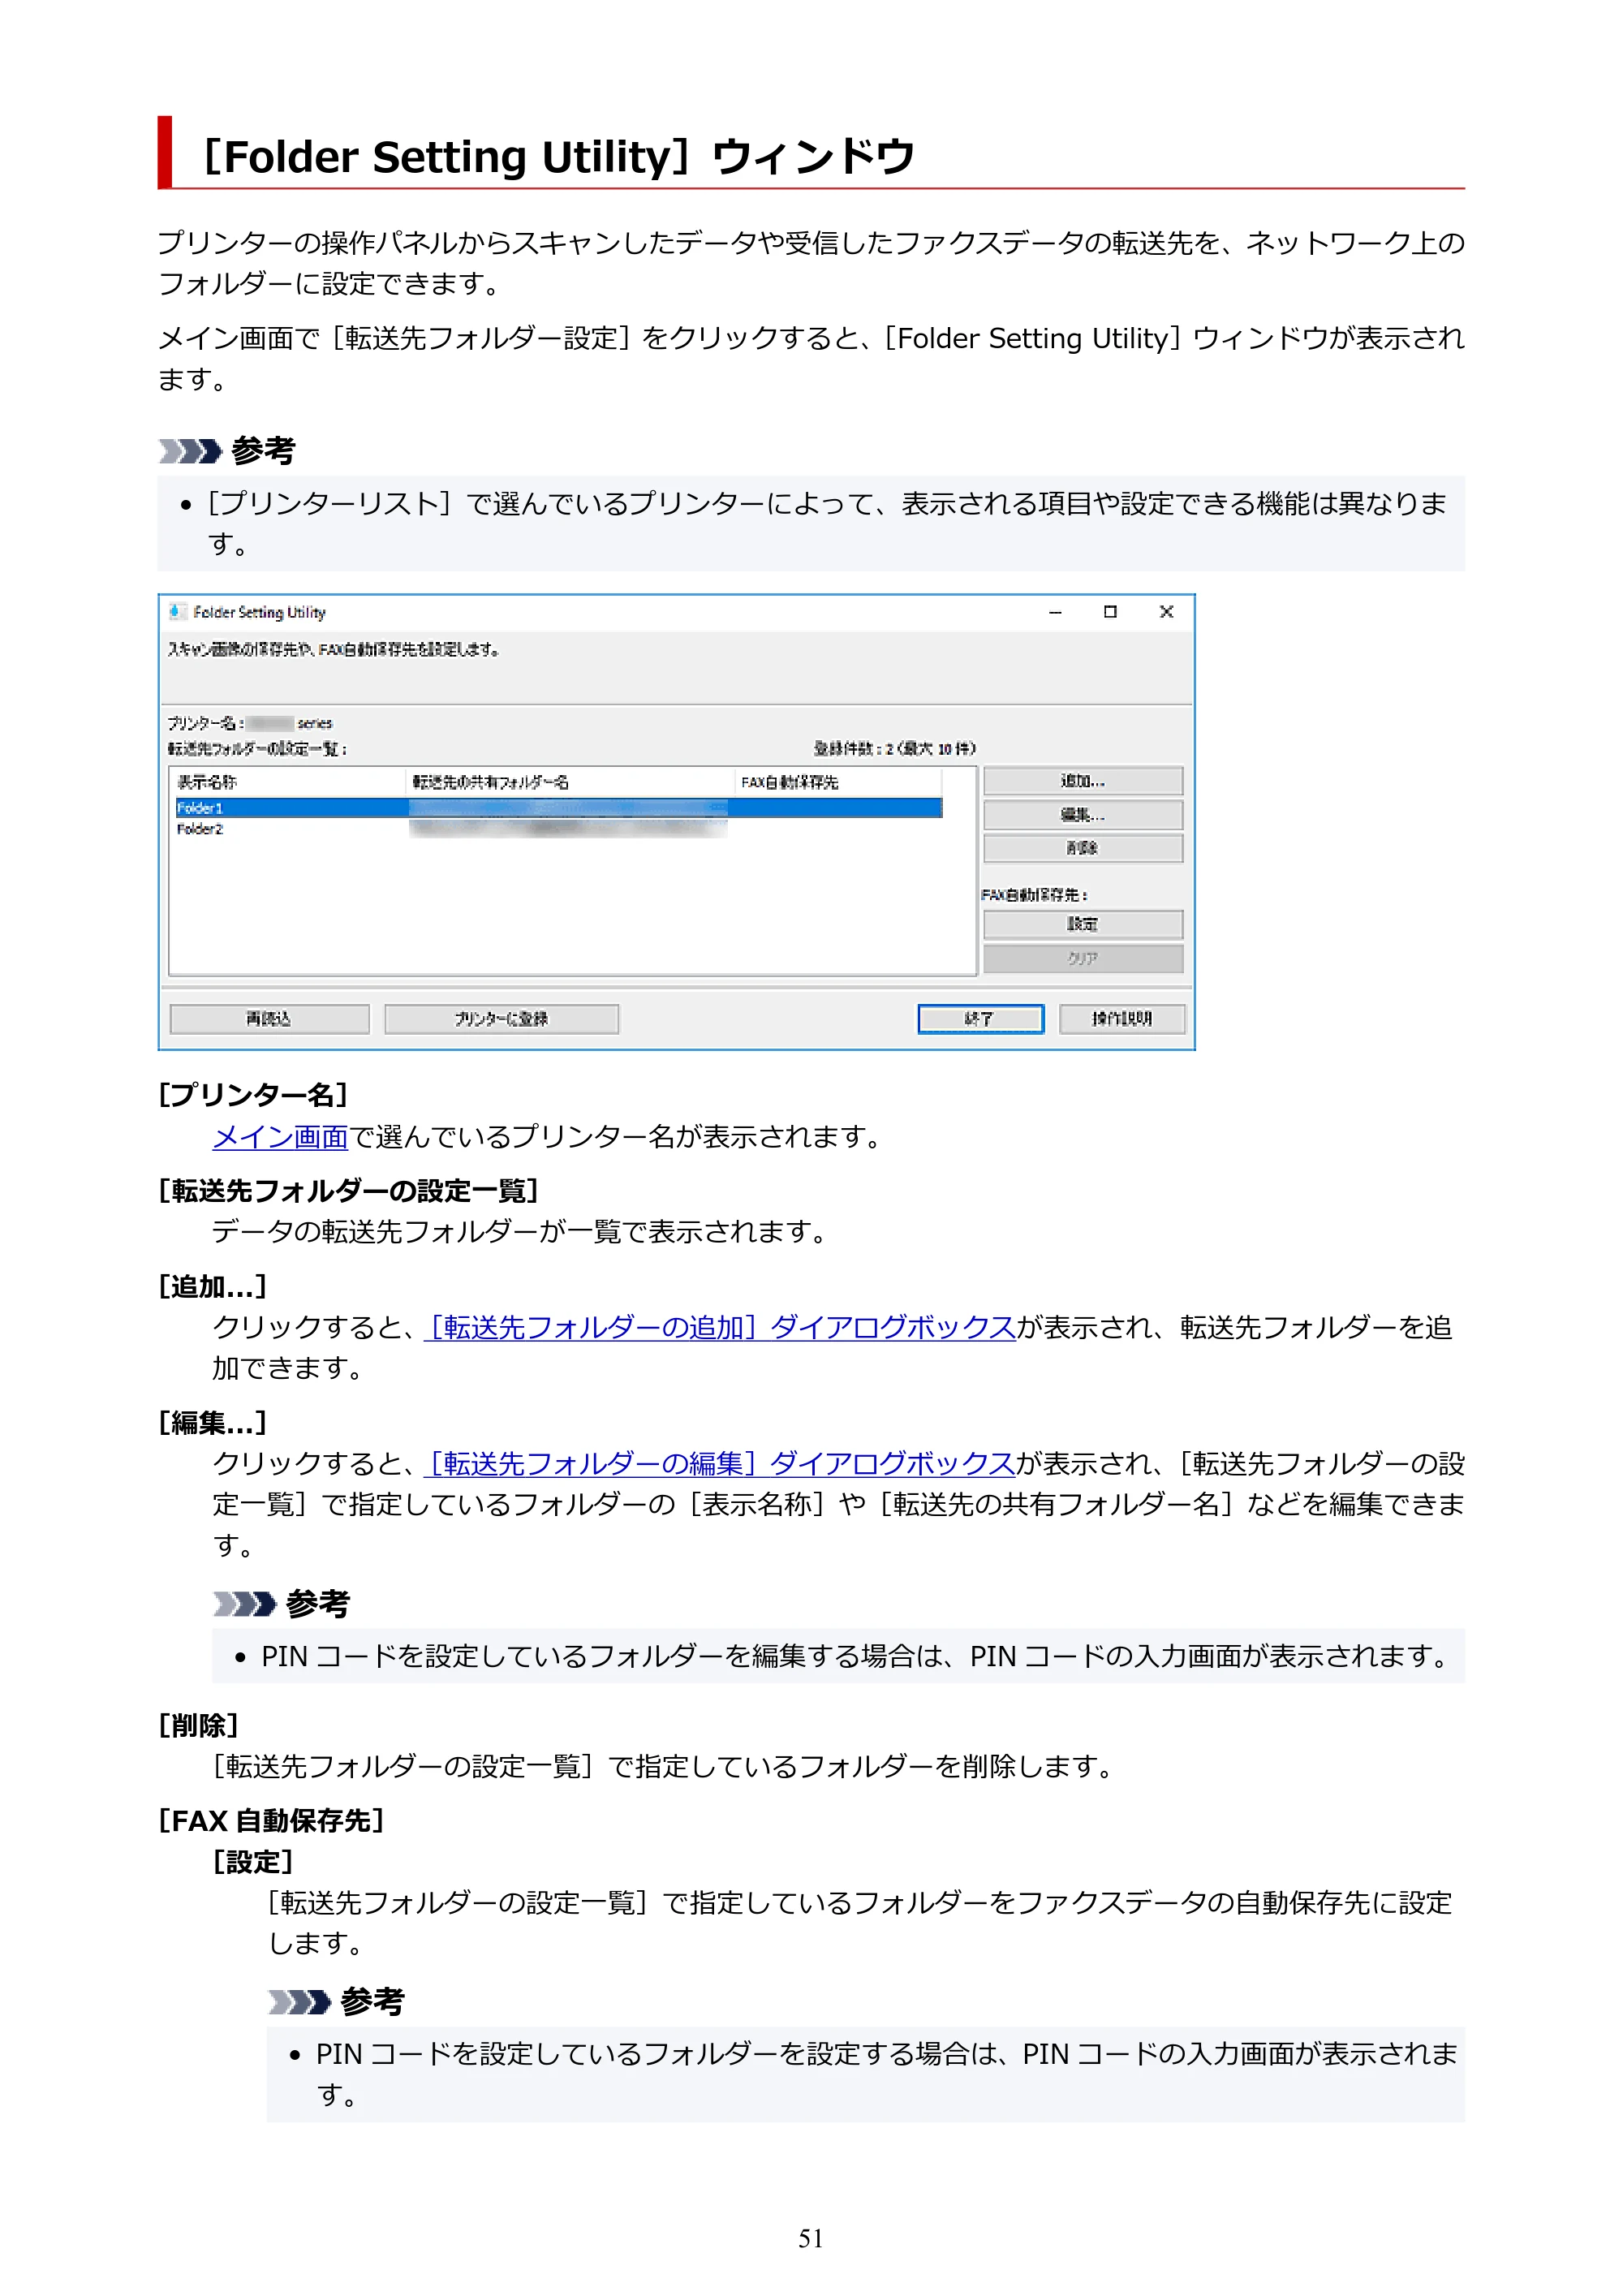Click the 編集... button

coord(1082,814)
